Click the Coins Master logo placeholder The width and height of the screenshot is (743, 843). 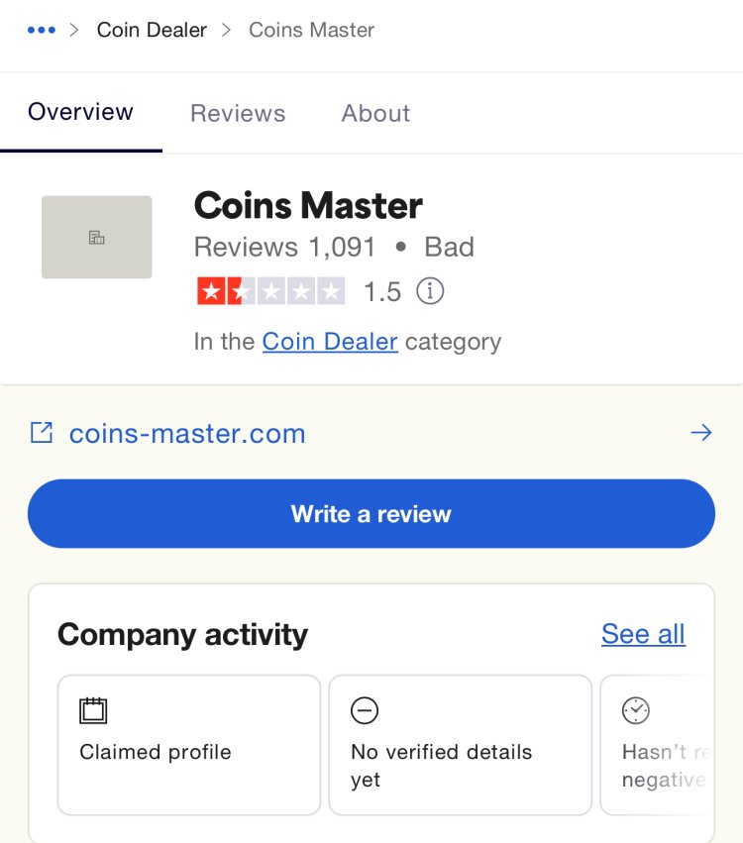(97, 237)
